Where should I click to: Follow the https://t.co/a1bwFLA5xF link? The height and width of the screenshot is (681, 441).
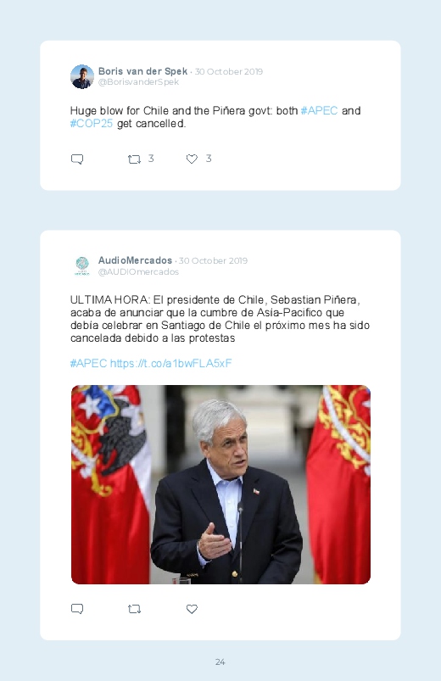[170, 363]
